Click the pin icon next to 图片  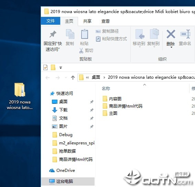tap(92, 126)
